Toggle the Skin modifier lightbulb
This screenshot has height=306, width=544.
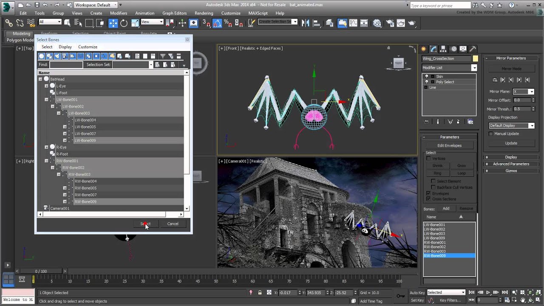coord(427,76)
